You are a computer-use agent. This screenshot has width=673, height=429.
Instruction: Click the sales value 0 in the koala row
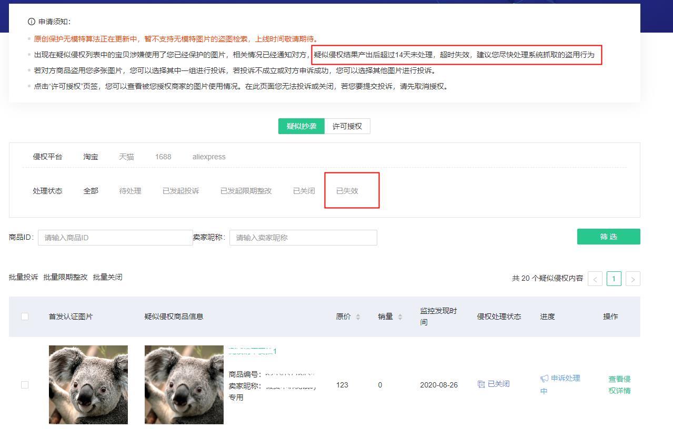click(380, 385)
